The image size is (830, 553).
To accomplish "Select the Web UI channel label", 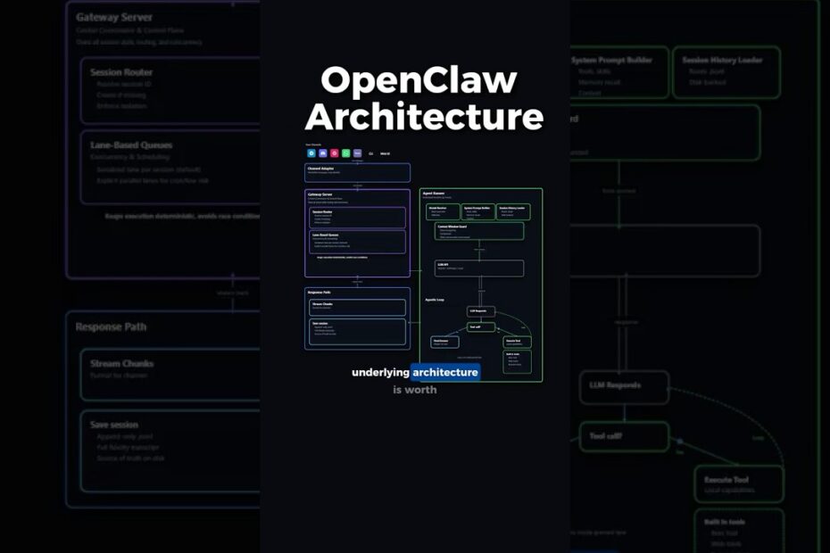I will click(x=386, y=153).
